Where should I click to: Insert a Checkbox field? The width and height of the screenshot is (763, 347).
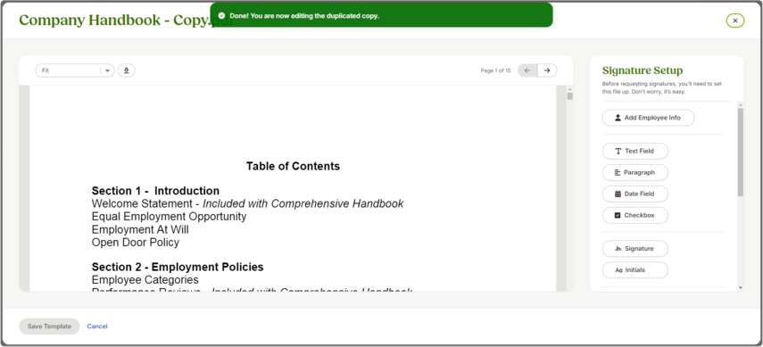coord(635,215)
